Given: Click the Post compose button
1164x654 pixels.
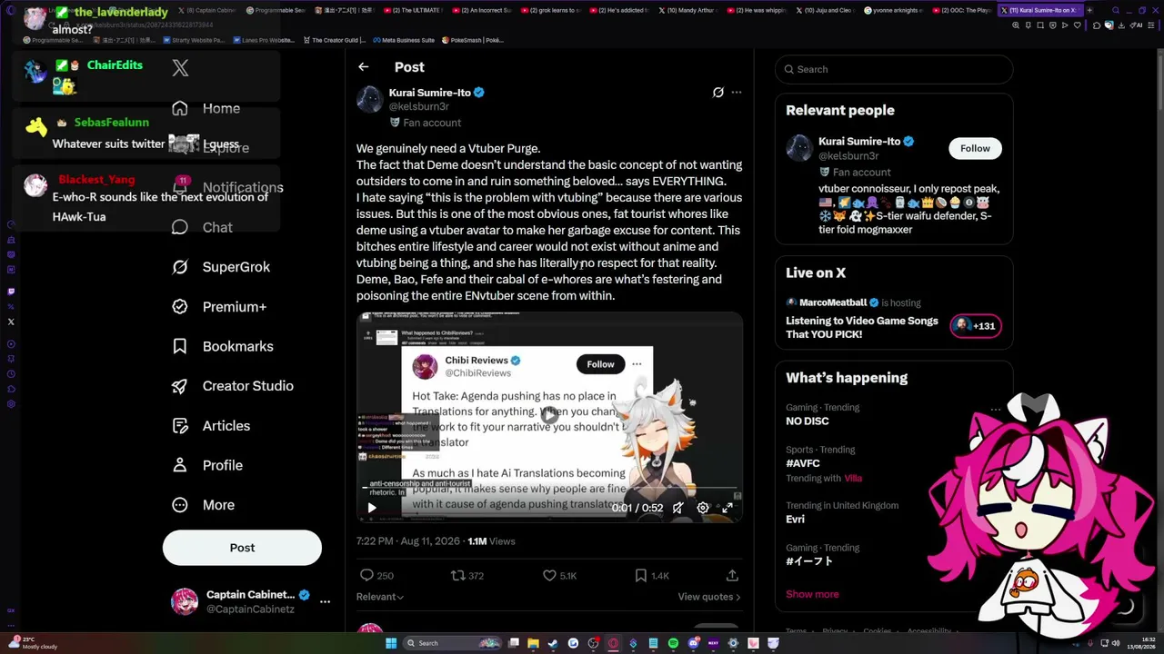Looking at the screenshot, I should click(x=242, y=548).
